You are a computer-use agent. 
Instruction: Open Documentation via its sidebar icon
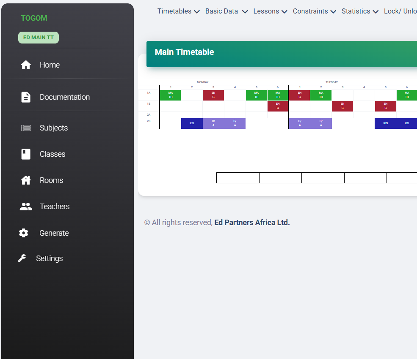tap(25, 97)
